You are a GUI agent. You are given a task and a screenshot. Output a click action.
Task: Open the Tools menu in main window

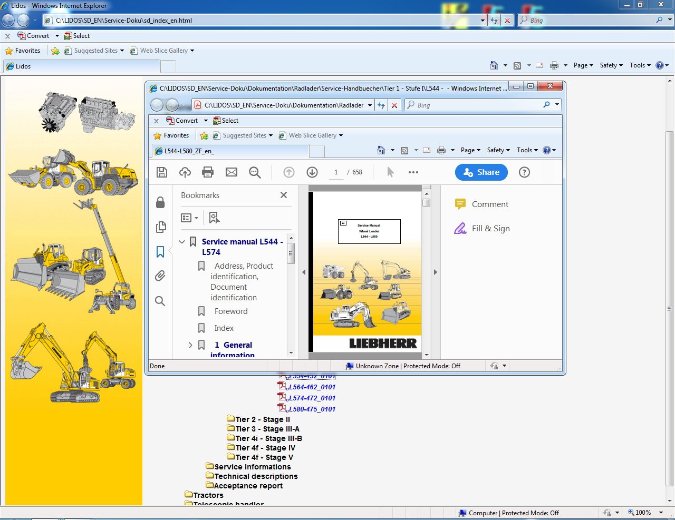[x=640, y=65]
